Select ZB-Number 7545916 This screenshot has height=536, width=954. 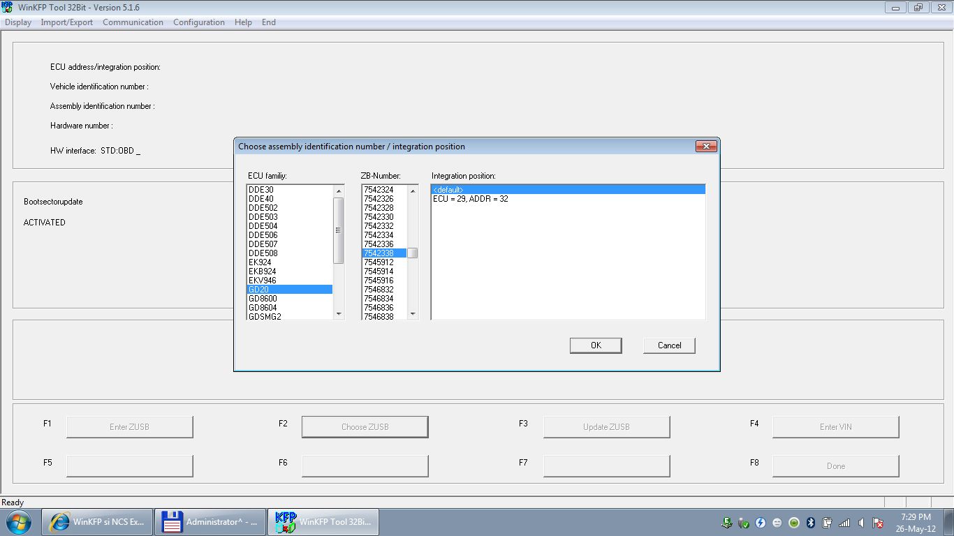coord(384,281)
